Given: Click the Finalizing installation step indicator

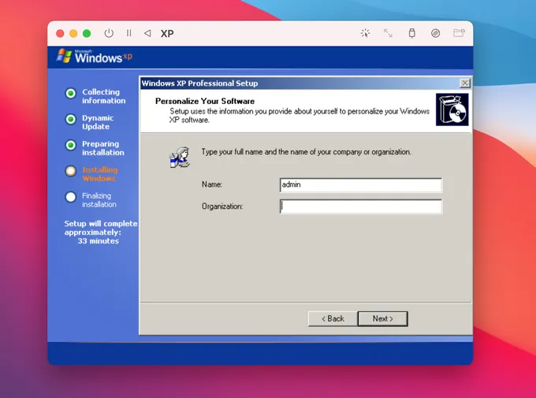Looking at the screenshot, I should tap(71, 197).
